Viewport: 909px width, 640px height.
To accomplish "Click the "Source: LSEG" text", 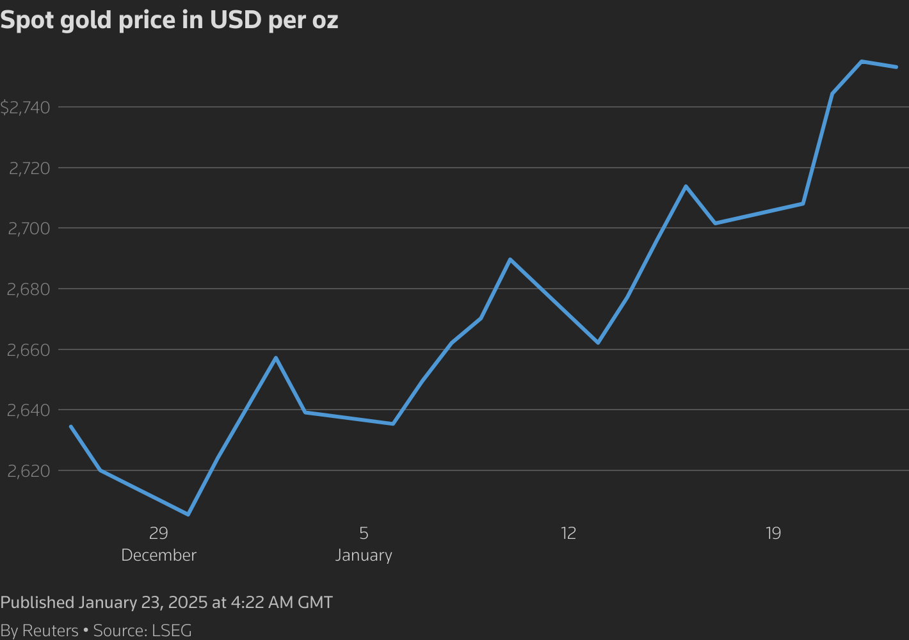I will pos(143,630).
